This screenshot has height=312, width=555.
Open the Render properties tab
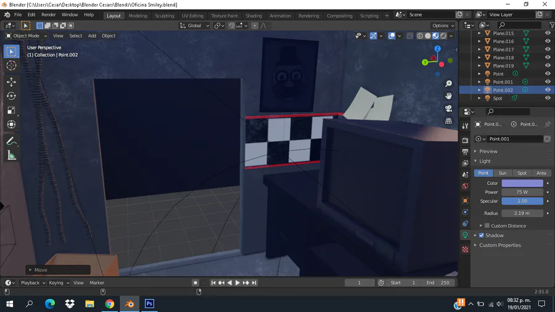[465, 140]
